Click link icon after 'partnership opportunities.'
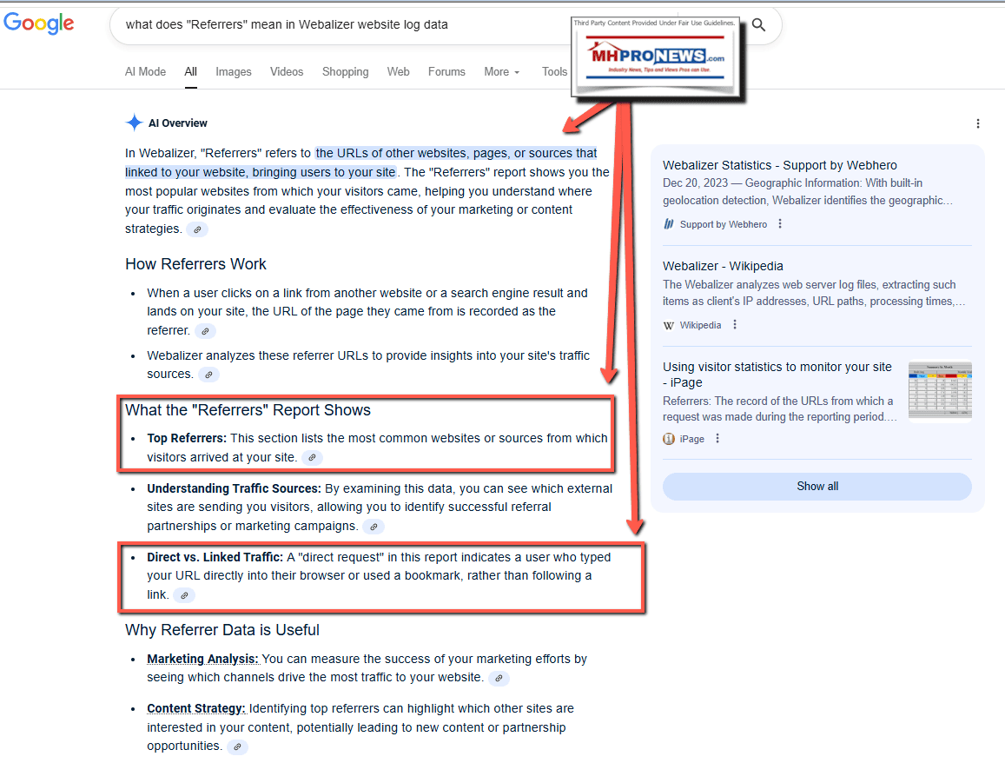The height and width of the screenshot is (763, 1005). [x=237, y=747]
